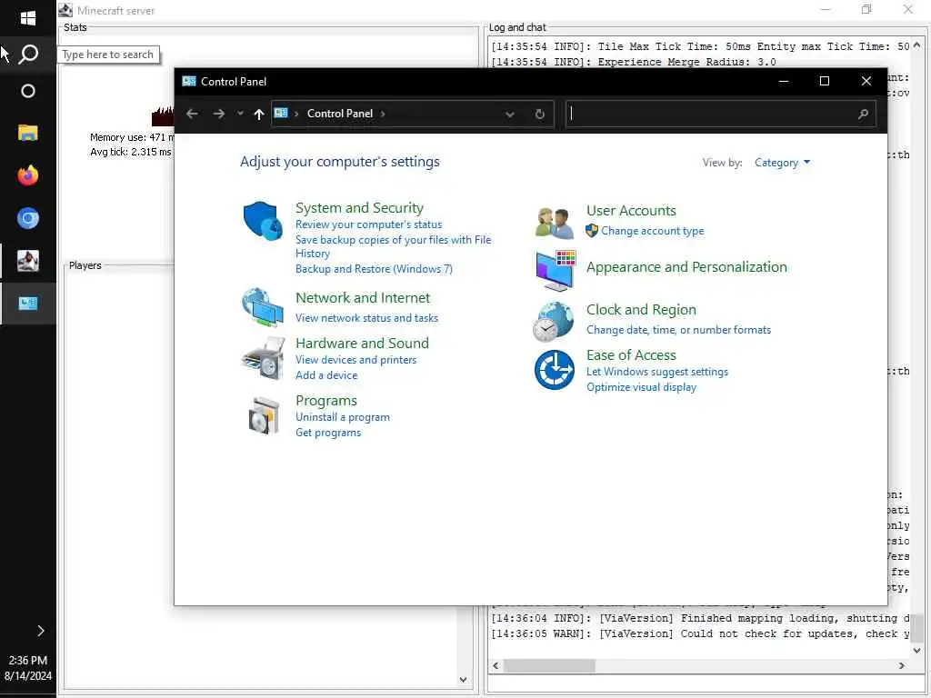Open Network and Internet category
The height and width of the screenshot is (698, 931).
point(363,298)
